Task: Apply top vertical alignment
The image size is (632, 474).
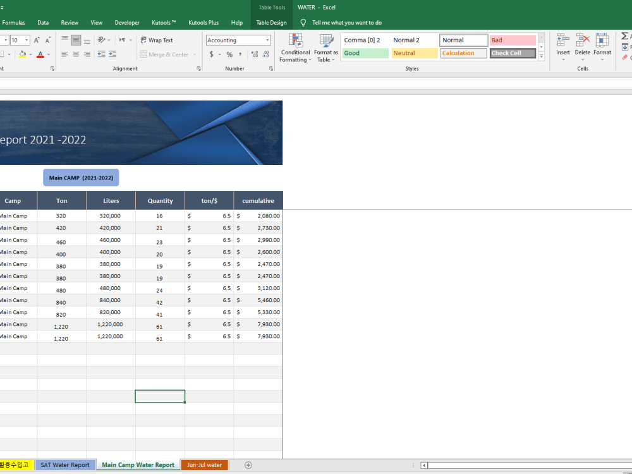Action: click(64, 40)
